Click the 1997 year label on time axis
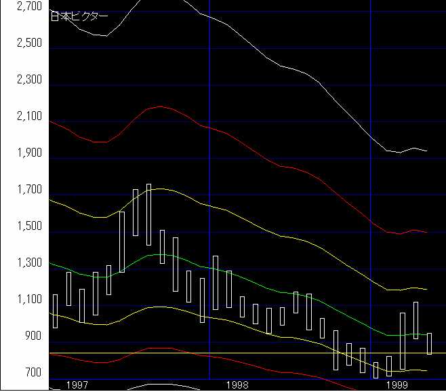 tap(77, 385)
